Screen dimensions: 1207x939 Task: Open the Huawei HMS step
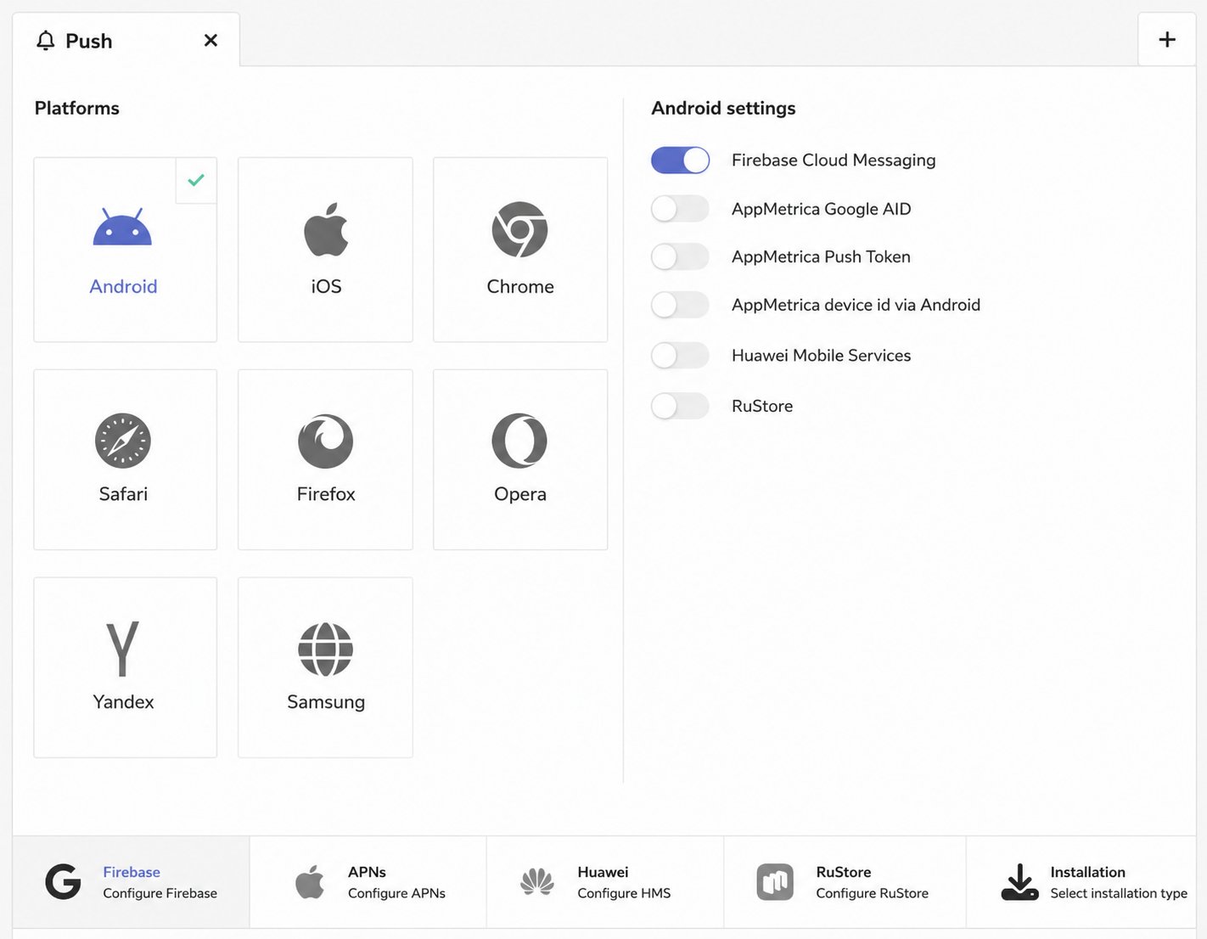(x=605, y=882)
